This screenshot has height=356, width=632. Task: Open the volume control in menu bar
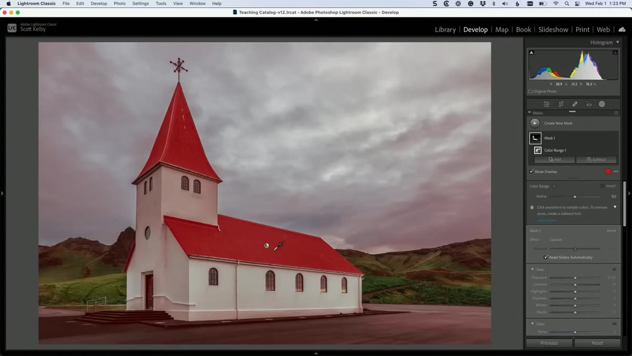(x=505, y=4)
